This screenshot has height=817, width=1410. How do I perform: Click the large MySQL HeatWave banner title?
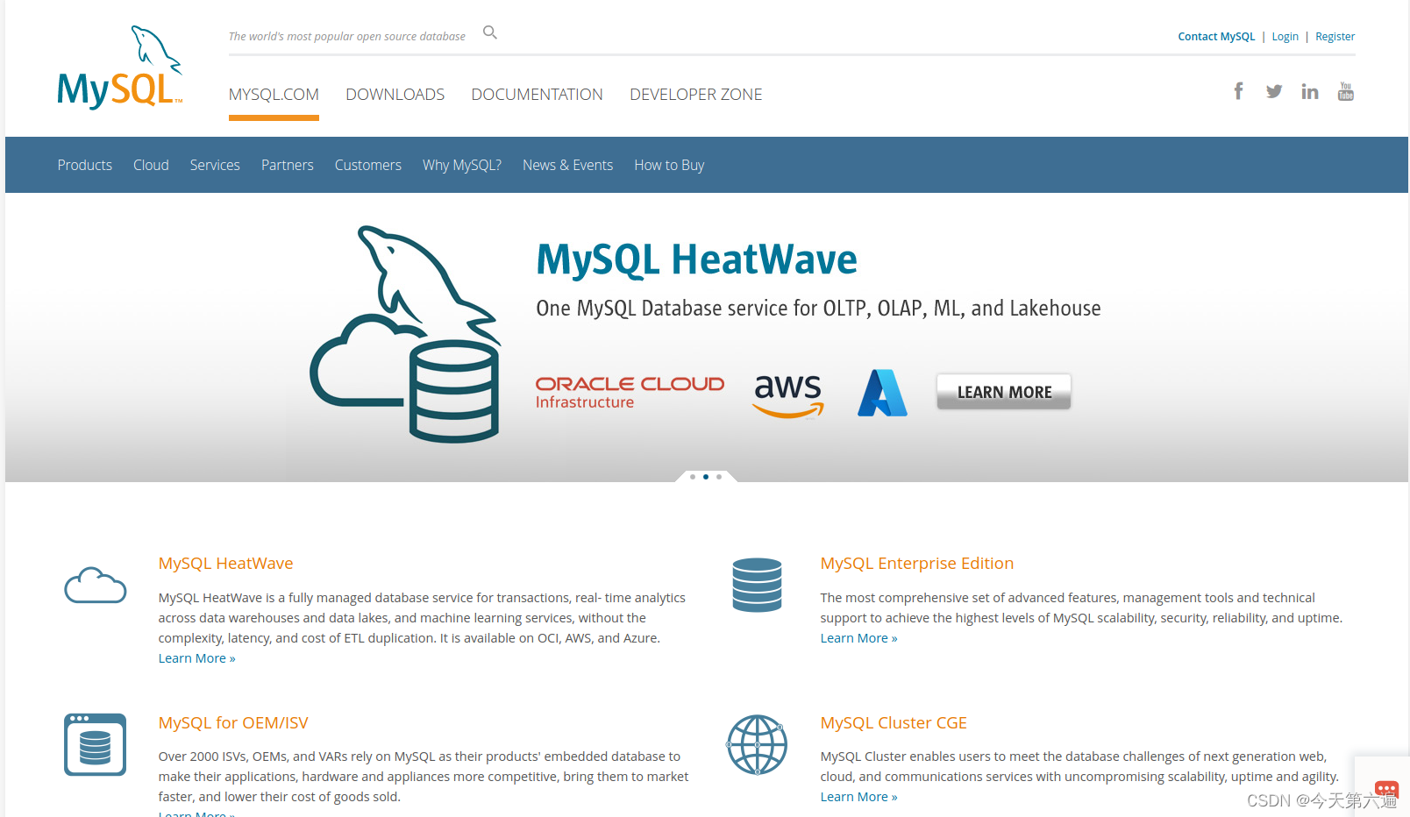pyautogui.click(x=697, y=260)
